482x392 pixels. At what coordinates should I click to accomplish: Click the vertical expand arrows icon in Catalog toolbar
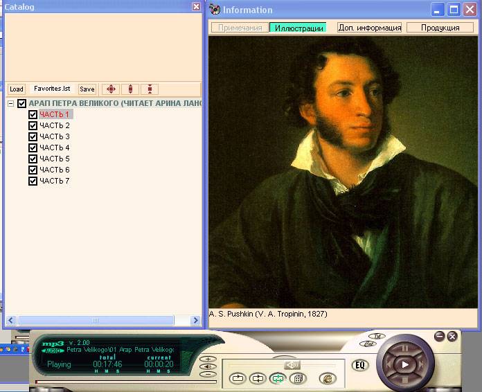click(x=130, y=89)
